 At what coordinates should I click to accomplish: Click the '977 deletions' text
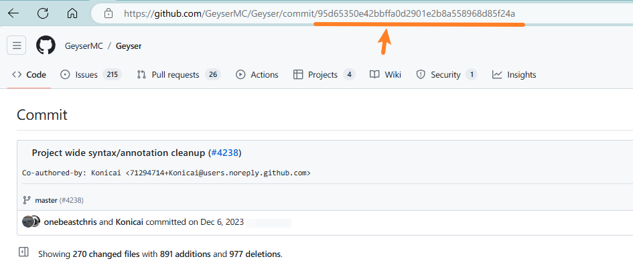click(x=255, y=254)
